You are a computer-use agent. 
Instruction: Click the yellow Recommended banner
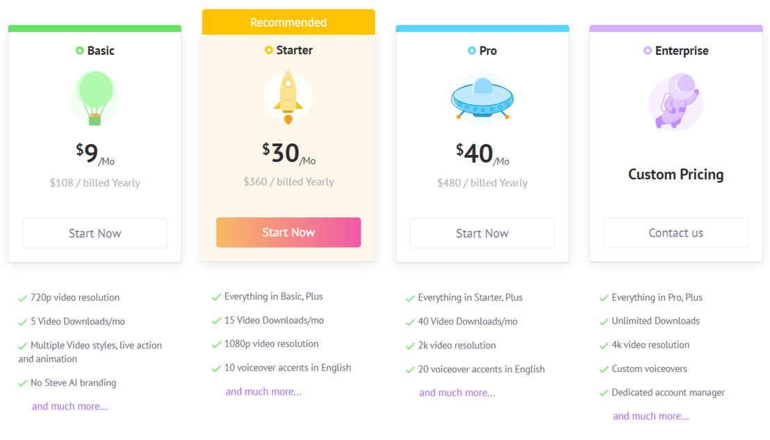coord(288,22)
